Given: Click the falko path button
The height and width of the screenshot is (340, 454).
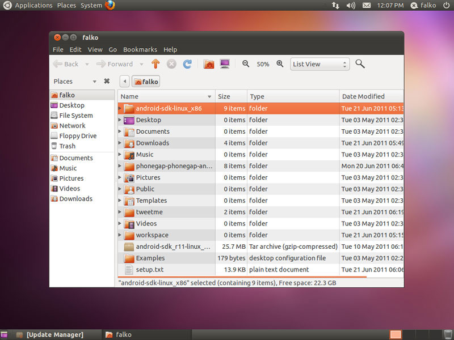Looking at the screenshot, I should click(x=146, y=82).
